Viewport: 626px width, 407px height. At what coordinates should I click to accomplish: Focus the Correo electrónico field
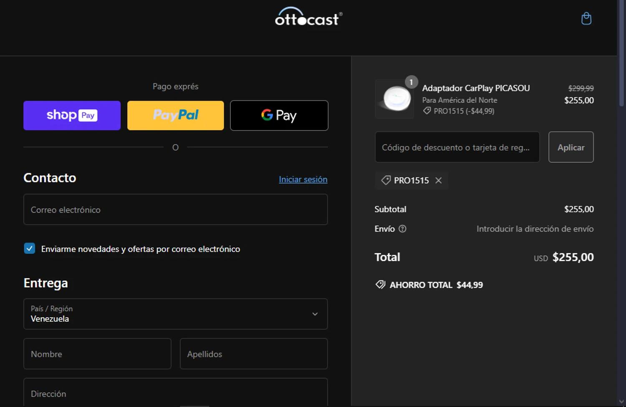(175, 210)
